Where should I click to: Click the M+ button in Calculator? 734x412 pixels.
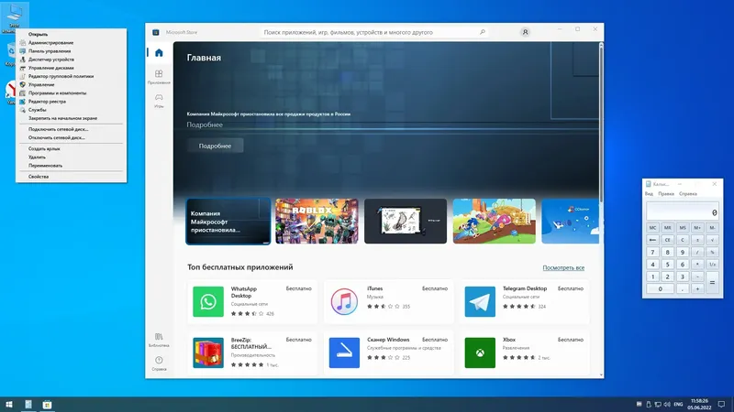tap(697, 227)
